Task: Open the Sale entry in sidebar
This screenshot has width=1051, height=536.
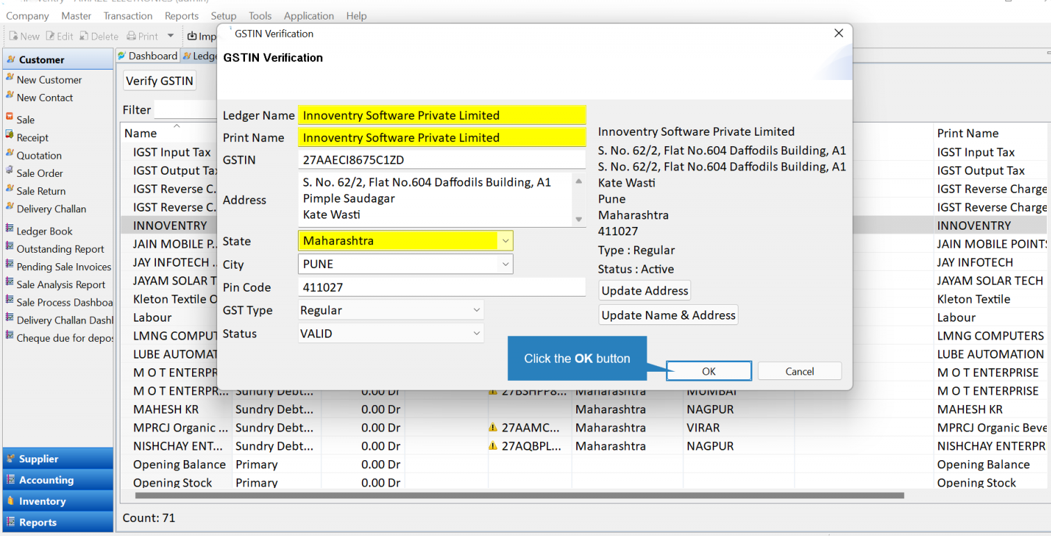Action: [x=25, y=119]
